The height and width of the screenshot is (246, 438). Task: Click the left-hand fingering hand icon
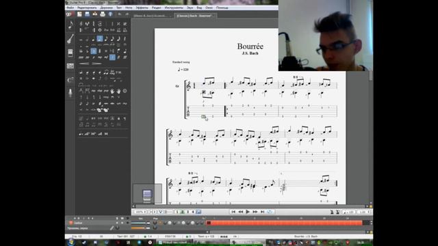tap(112, 91)
